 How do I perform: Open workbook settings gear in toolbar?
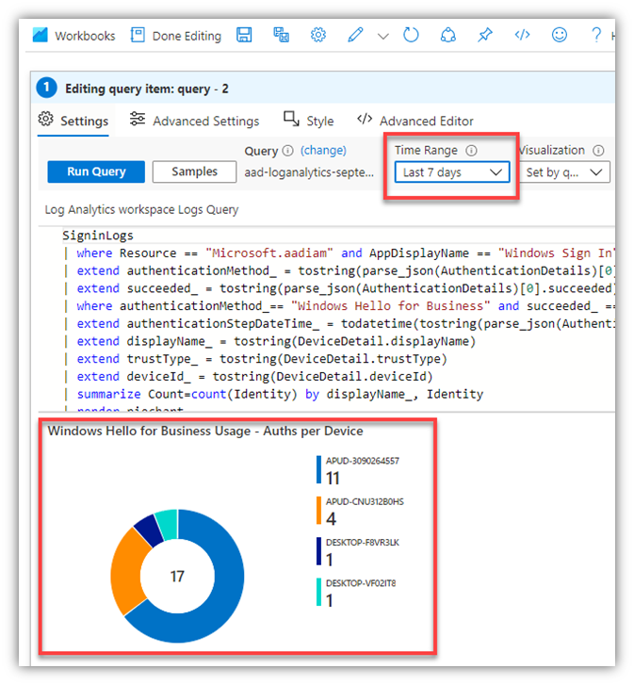(x=318, y=35)
